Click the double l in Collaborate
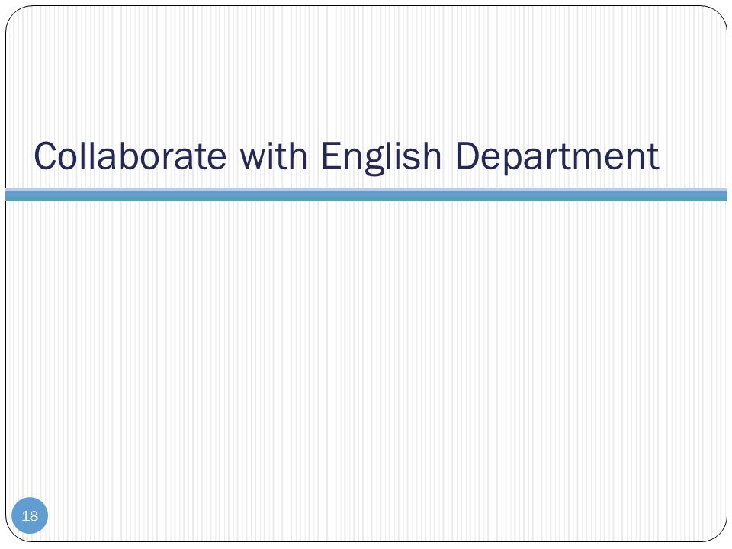Viewport: 732px width, 549px height. click(87, 156)
